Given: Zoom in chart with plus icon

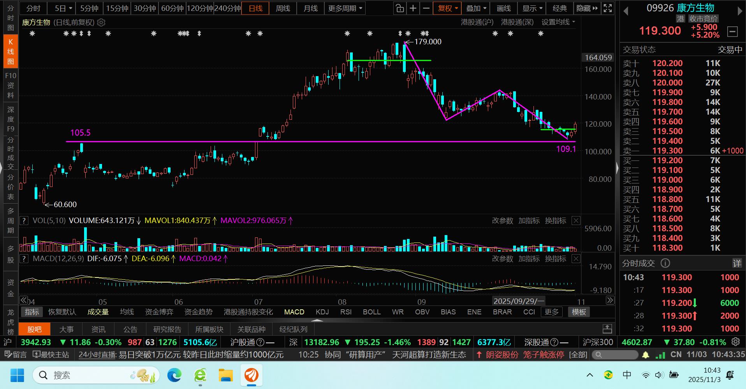Looking at the screenshot, I should [413, 8].
